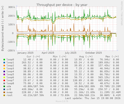
Task: Click the 'loop5' legend label
Action: tap(10, 74)
